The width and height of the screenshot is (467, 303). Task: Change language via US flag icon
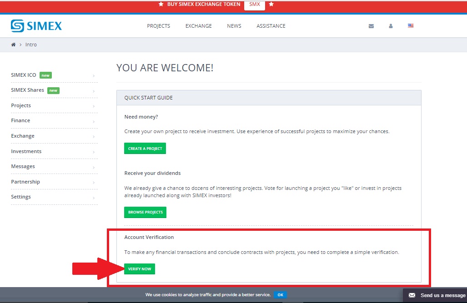[411, 25]
